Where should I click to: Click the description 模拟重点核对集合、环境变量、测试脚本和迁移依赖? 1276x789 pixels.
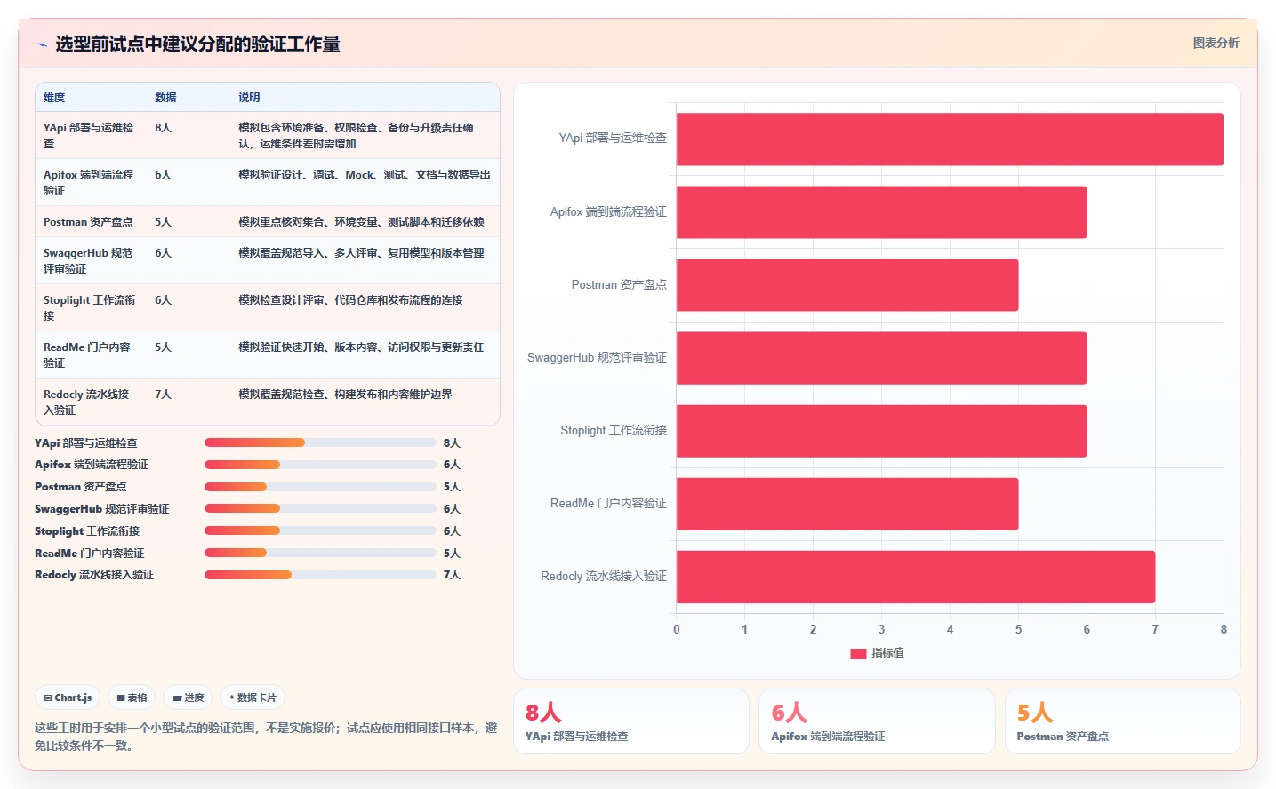[361, 221]
